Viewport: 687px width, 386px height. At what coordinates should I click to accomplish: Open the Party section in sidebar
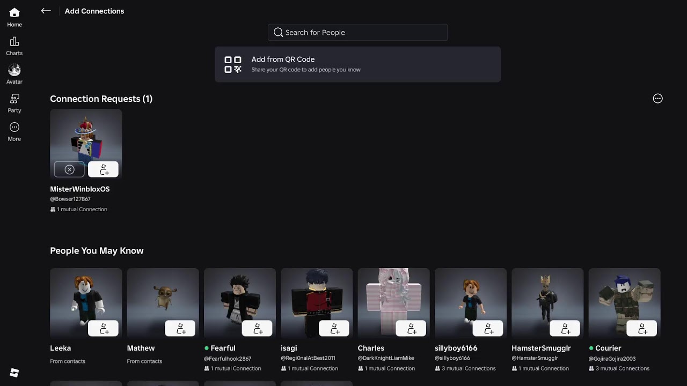click(x=14, y=103)
